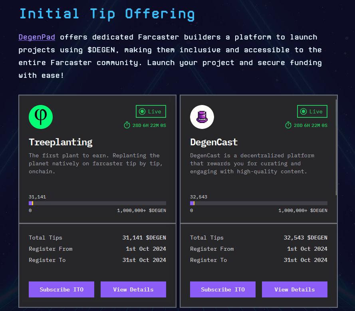Click the Treeplanting tips progress bar
355x311 pixels.
(97, 203)
